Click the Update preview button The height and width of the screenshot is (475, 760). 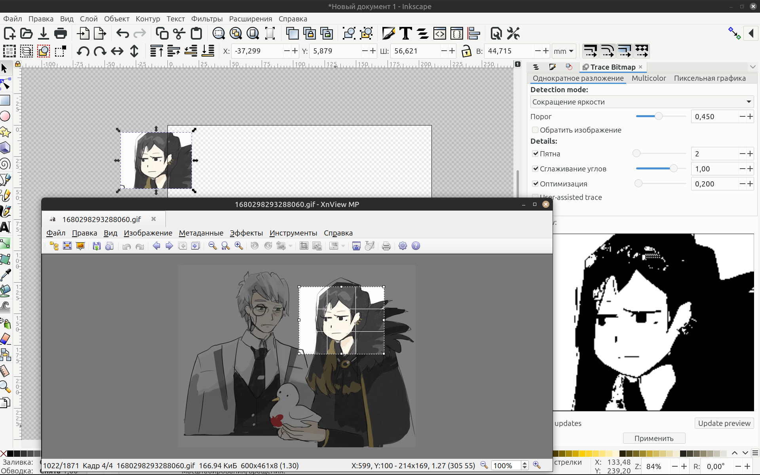pyautogui.click(x=724, y=423)
